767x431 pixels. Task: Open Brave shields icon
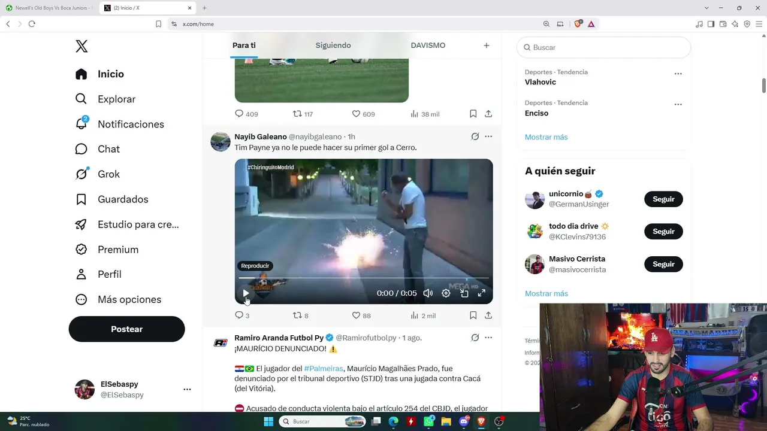pos(578,24)
